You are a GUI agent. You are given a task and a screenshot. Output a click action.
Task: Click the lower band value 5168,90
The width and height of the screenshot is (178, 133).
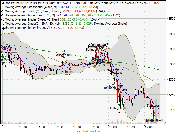click(85, 15)
